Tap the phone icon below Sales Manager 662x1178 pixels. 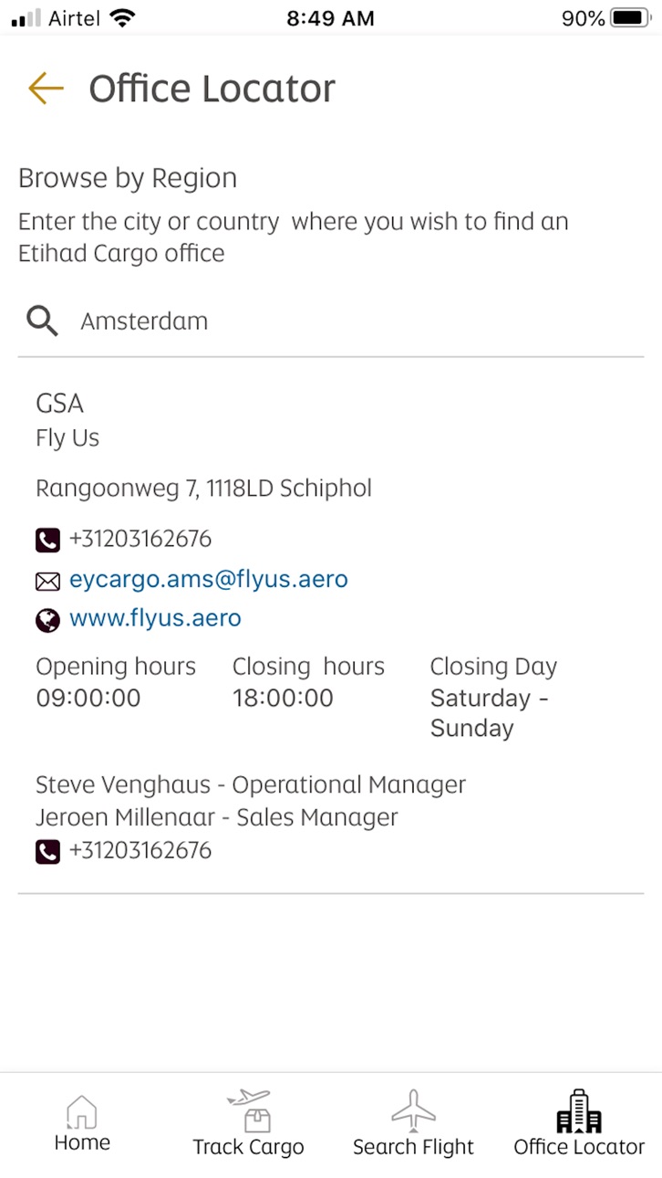[47, 852]
